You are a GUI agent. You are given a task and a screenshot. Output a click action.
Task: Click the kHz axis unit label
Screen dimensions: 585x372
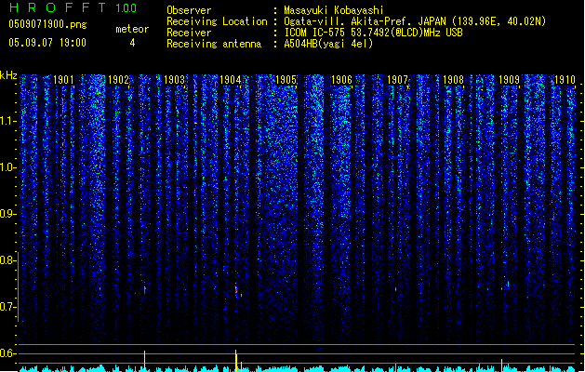point(8,75)
